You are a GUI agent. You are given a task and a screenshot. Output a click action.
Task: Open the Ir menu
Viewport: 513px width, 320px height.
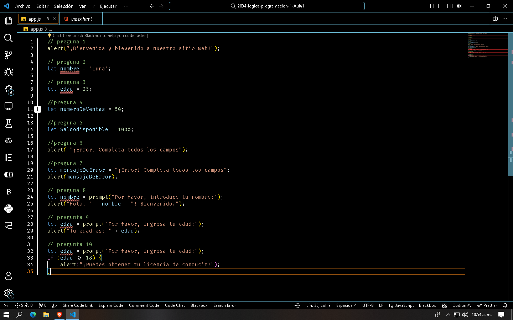click(x=93, y=6)
